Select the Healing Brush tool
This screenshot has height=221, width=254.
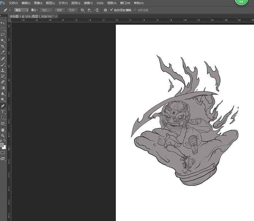click(x=3, y=59)
